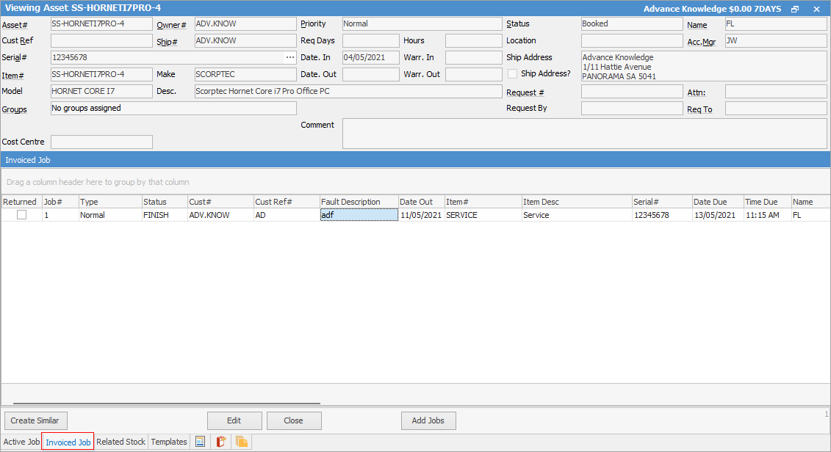Open the Priority dropdown showing Normal
The width and height of the screenshot is (831, 452).
(422, 23)
